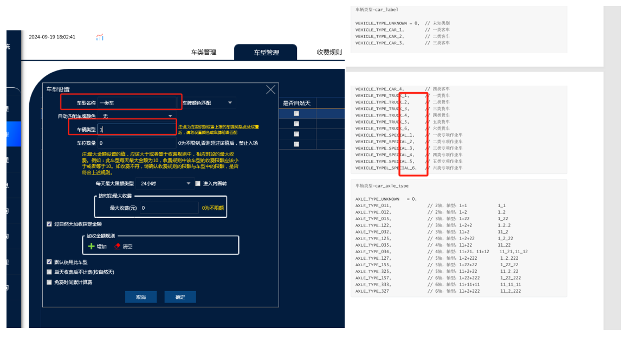Click the green plus 增加 icon
This screenshot has height=341, width=627.
(x=91, y=247)
